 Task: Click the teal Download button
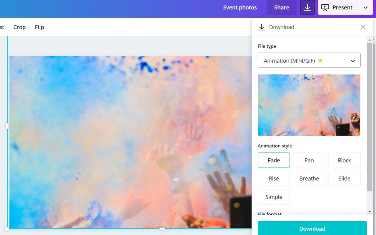pyautogui.click(x=312, y=228)
